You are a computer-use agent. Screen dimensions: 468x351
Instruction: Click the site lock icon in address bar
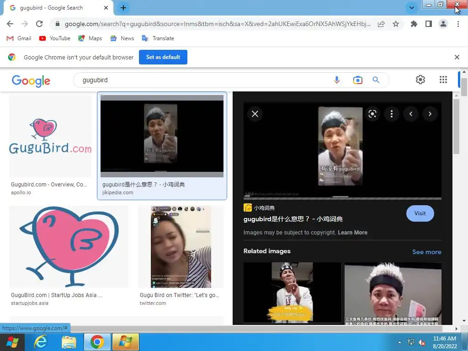point(58,24)
